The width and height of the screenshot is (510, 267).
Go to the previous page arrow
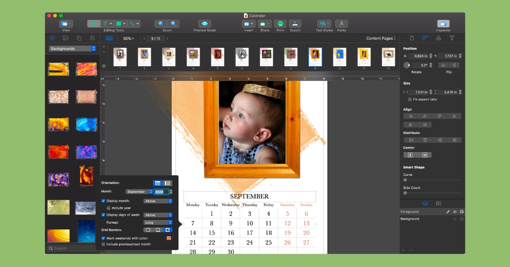[144, 39]
